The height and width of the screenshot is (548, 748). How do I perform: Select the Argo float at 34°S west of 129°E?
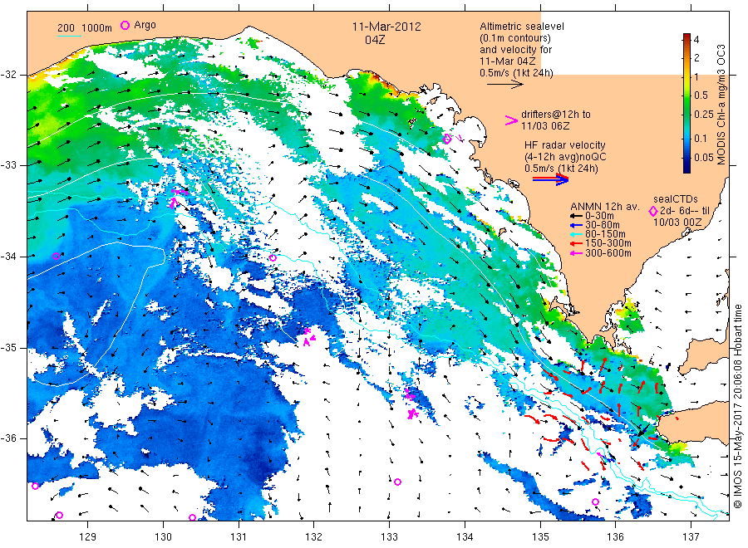[56, 256]
